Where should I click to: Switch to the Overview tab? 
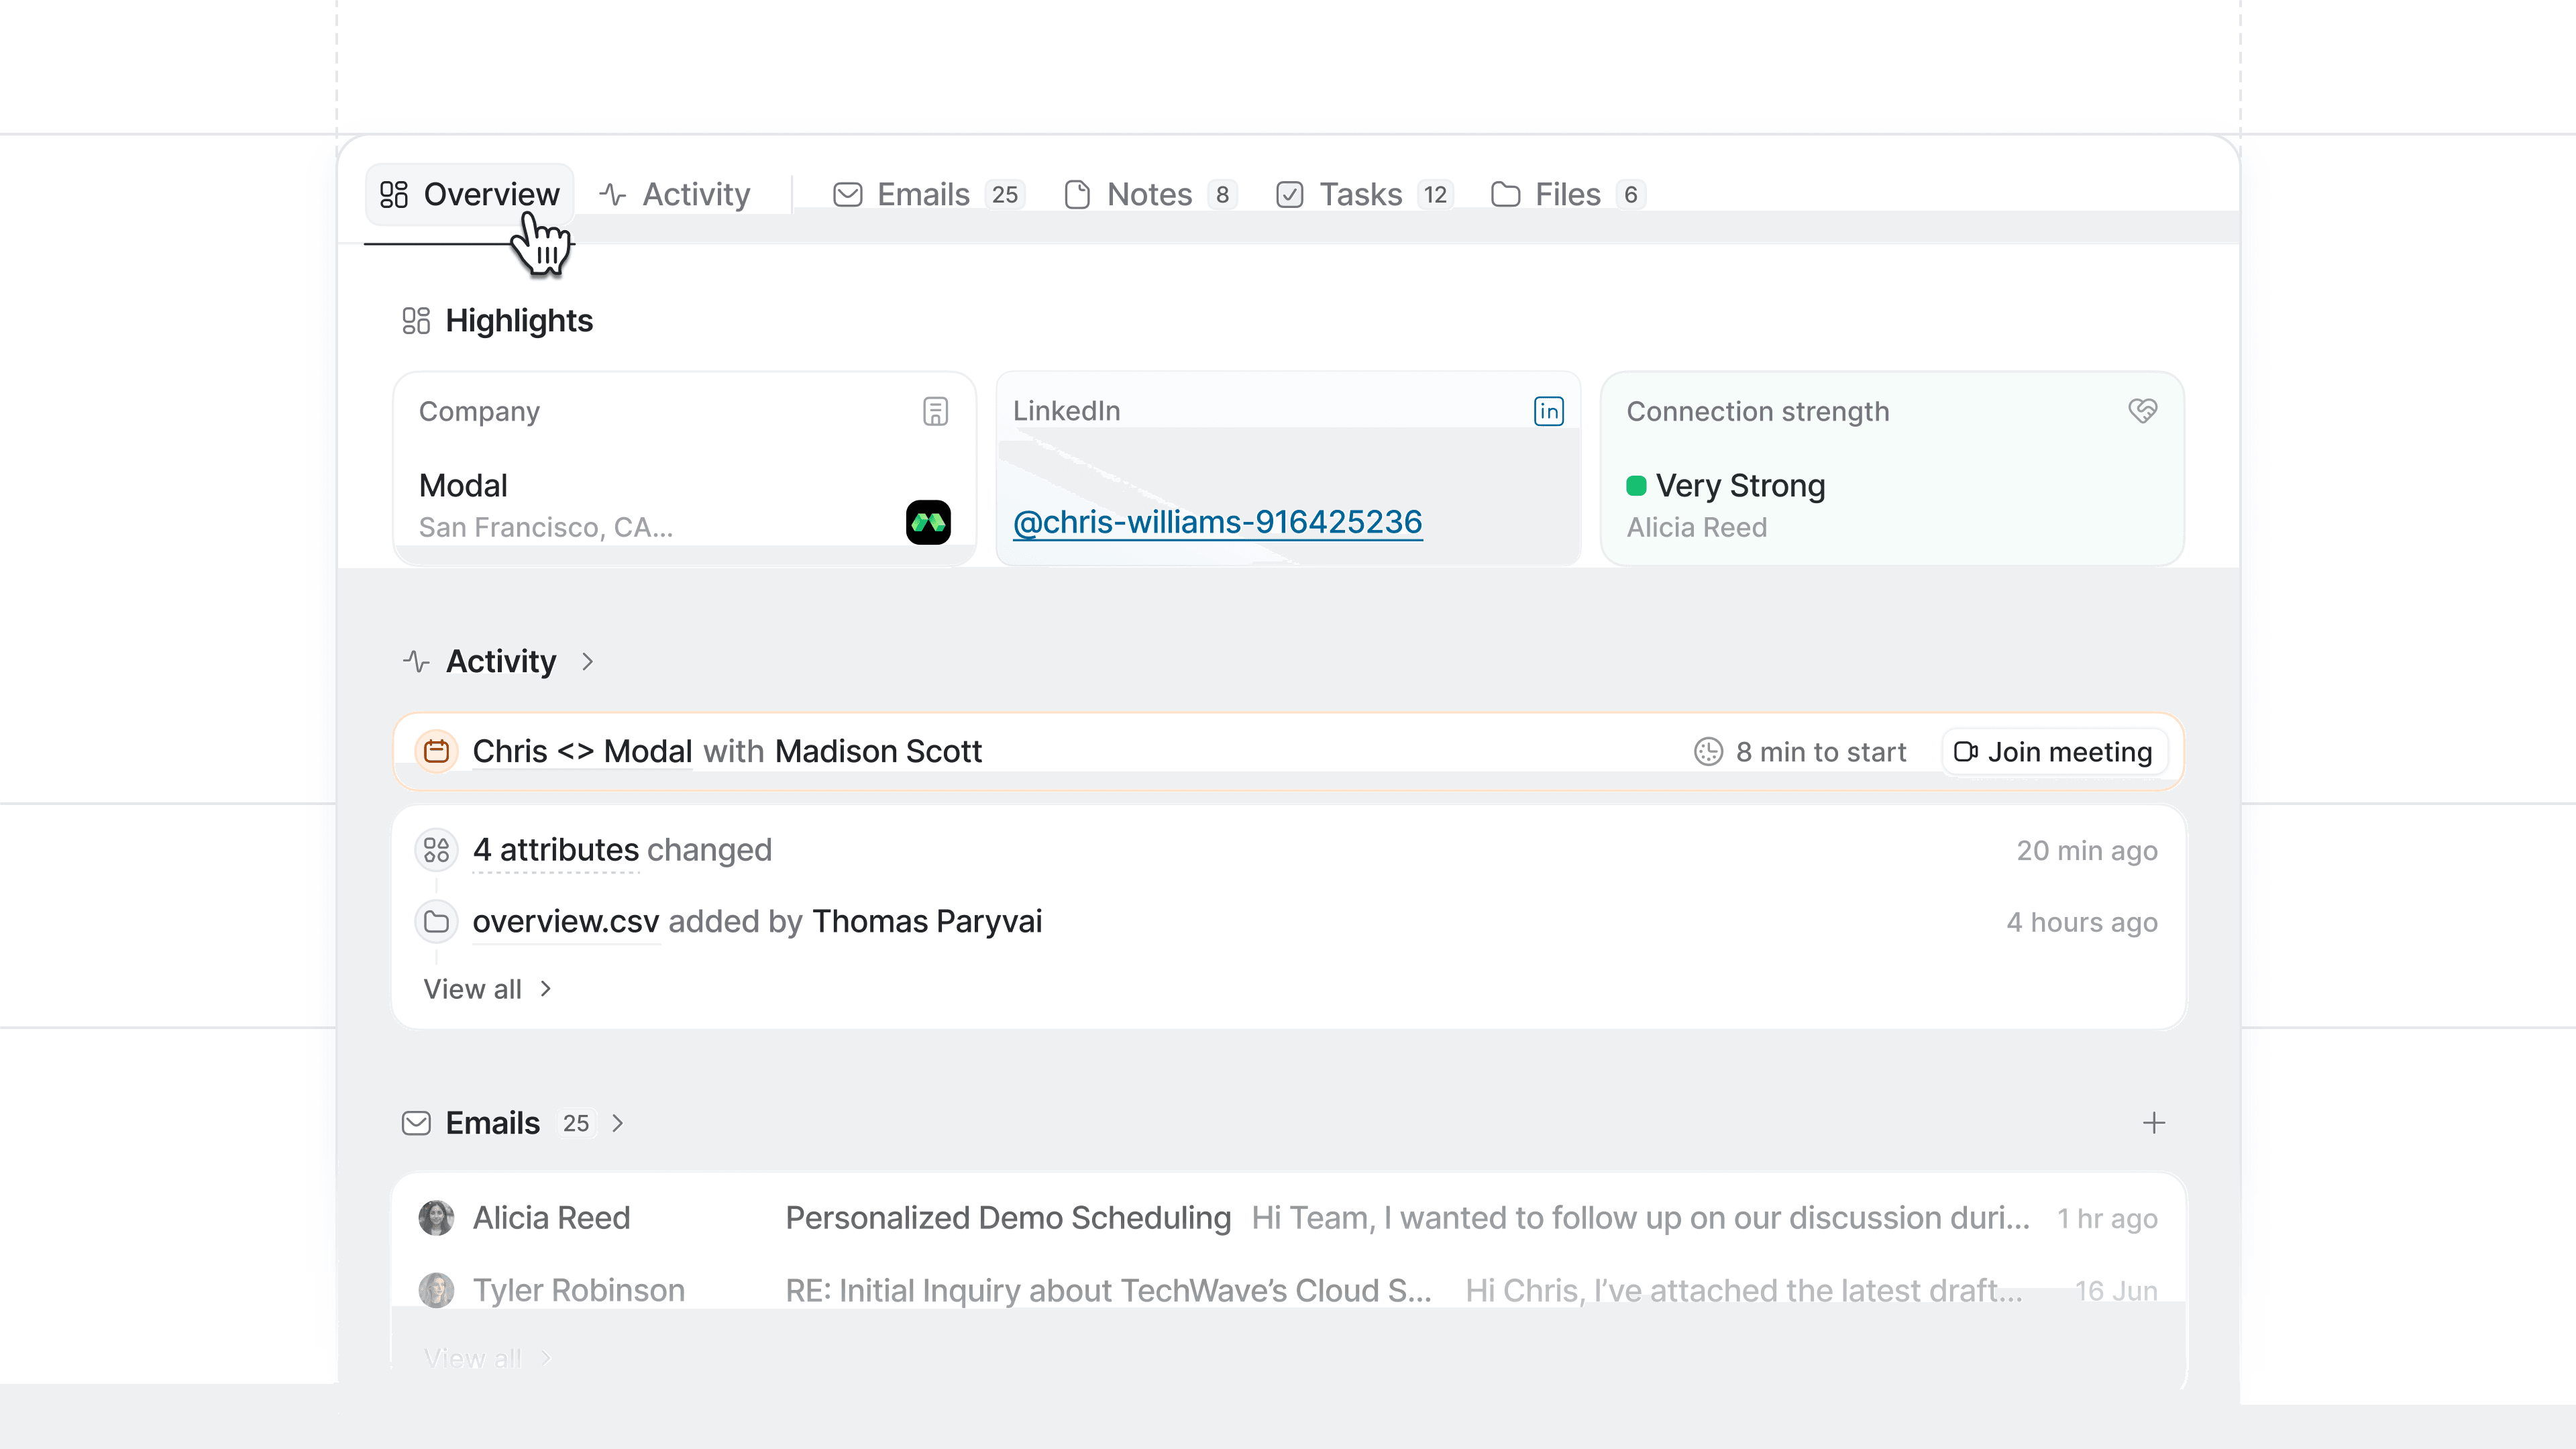469,194
